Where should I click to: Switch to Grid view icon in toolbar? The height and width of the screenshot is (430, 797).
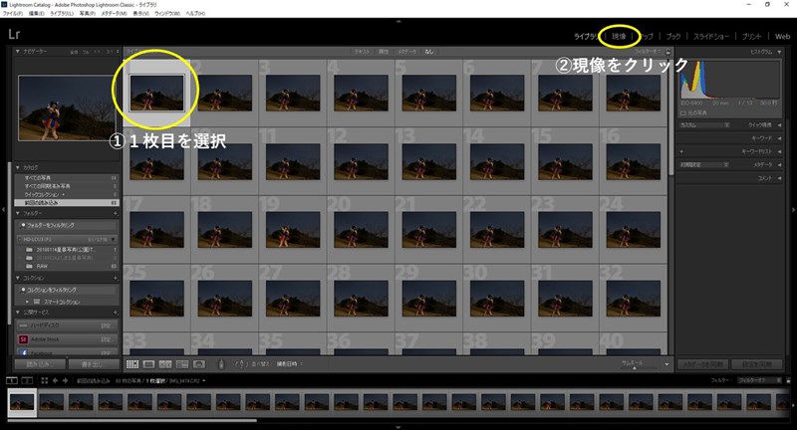coord(133,364)
